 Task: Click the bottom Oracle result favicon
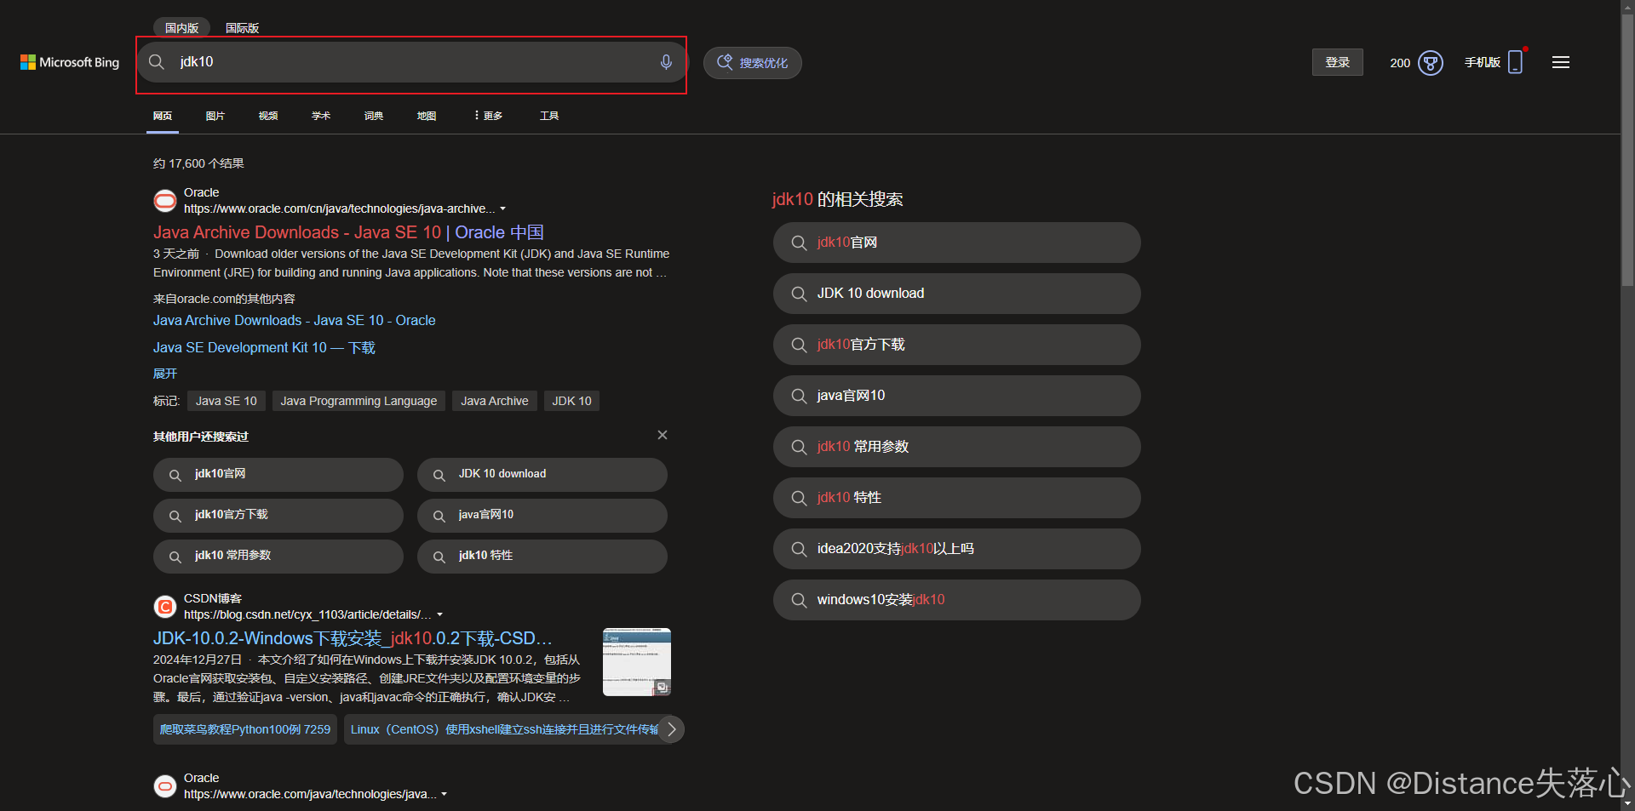click(x=165, y=786)
